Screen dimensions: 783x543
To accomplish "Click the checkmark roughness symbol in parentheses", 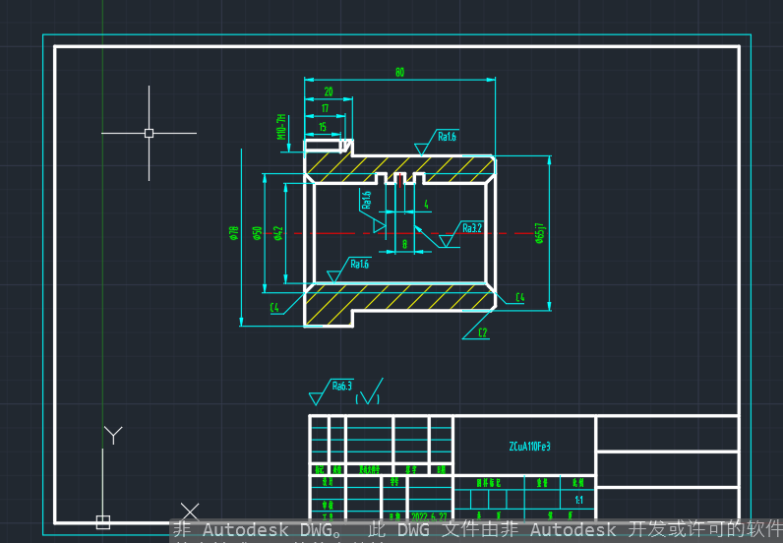I will (x=369, y=392).
